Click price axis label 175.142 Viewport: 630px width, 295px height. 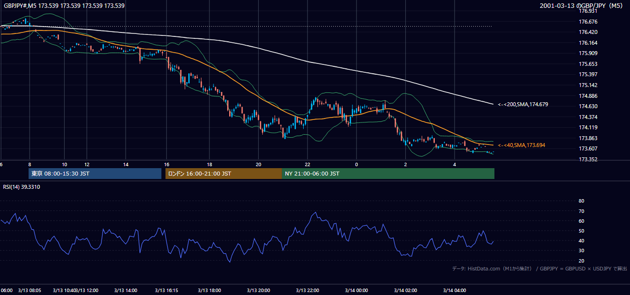click(588, 85)
